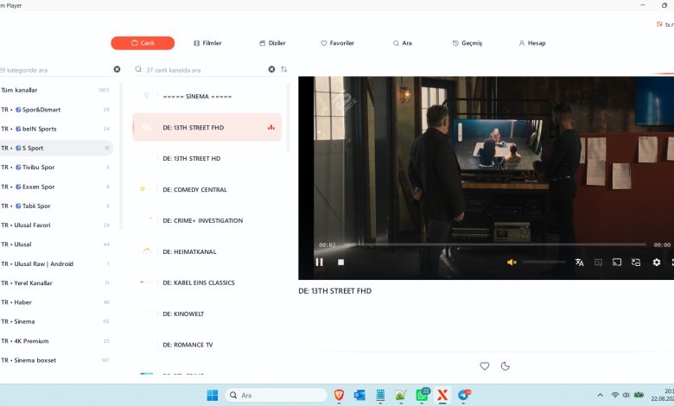The width and height of the screenshot is (674, 406).
Task: Show hidden system tray icons
Action: point(600,395)
